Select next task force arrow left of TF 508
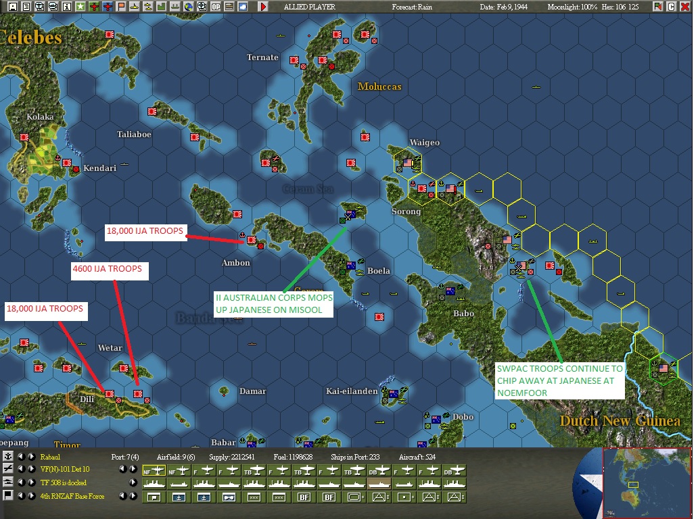The height and width of the screenshot is (519, 698). [31, 482]
